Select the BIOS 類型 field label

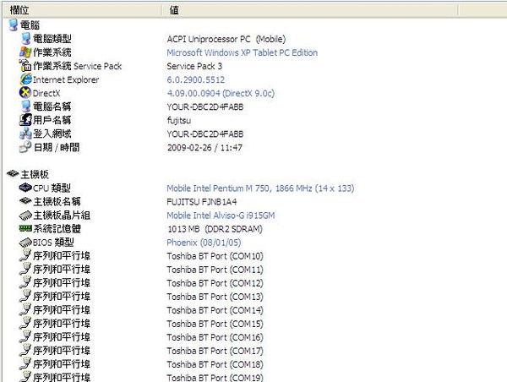(x=53, y=243)
